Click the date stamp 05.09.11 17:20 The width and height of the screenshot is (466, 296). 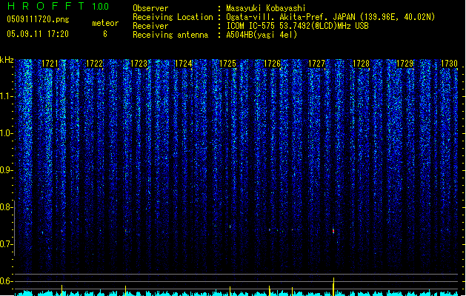click(38, 34)
